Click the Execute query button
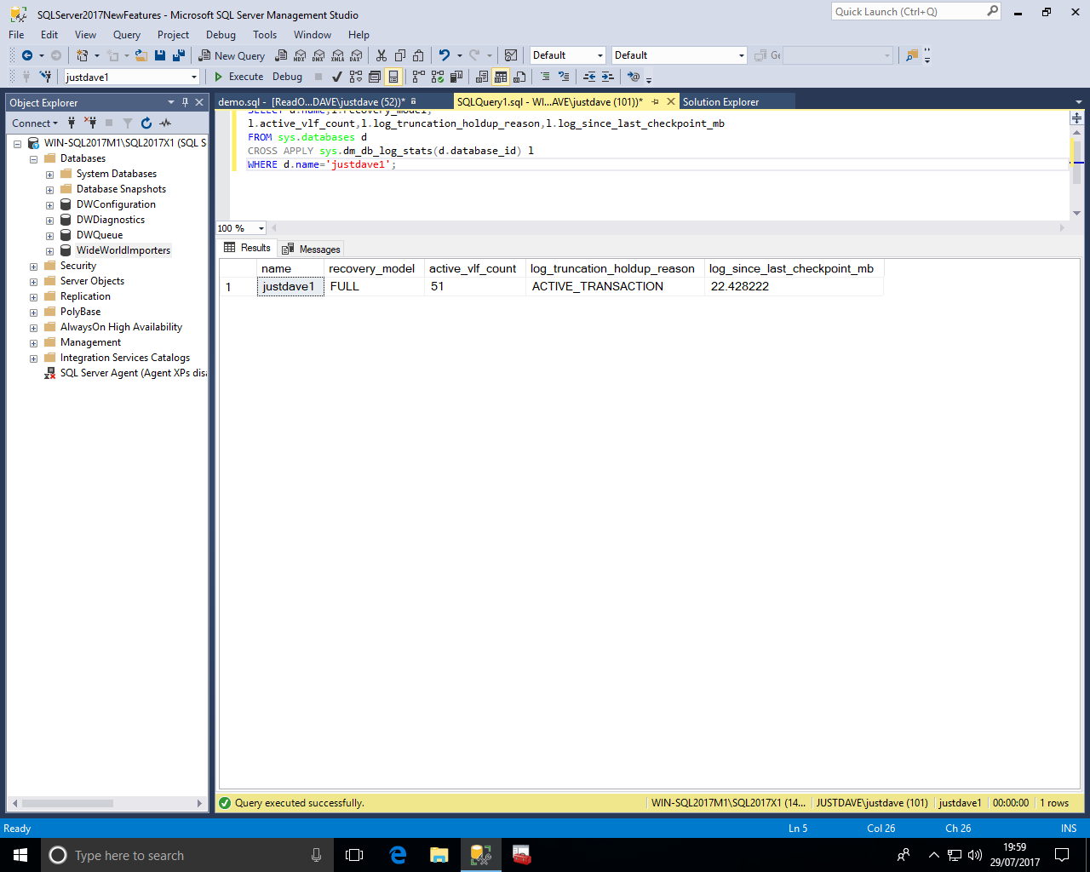 [238, 77]
